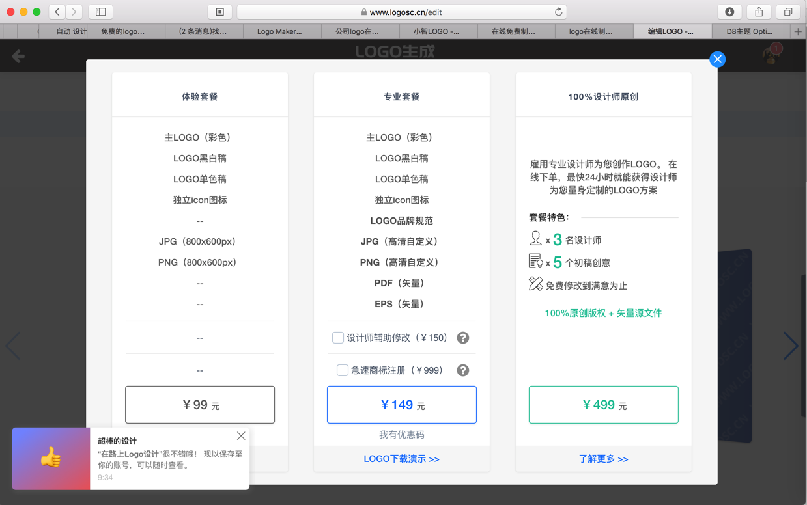Switch to 自动 设计 tab
The height and width of the screenshot is (505, 807).
63,31
